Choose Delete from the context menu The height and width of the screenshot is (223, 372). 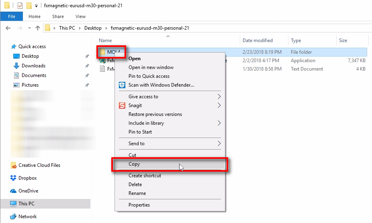(x=170, y=184)
